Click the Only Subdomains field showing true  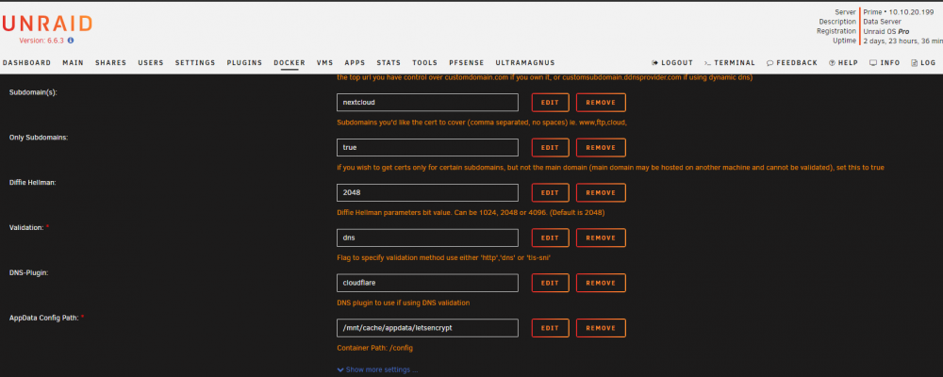(x=427, y=147)
